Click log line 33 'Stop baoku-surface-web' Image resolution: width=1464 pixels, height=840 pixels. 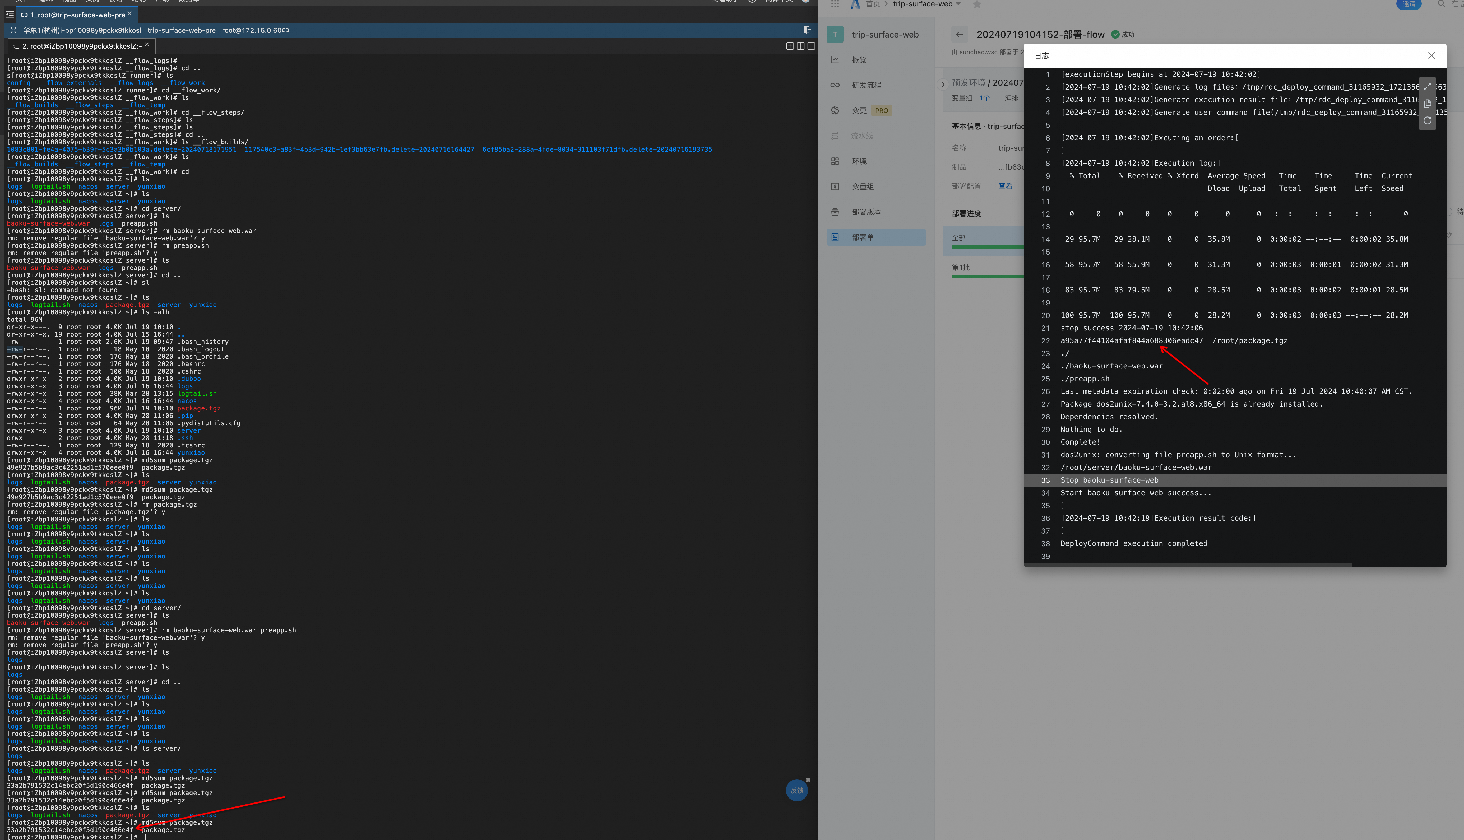click(1235, 480)
